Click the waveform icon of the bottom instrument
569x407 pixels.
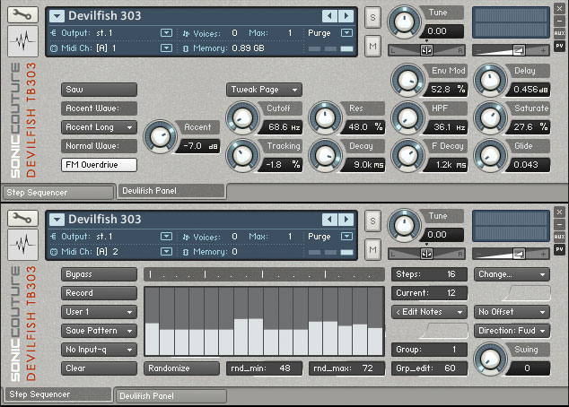(x=22, y=245)
